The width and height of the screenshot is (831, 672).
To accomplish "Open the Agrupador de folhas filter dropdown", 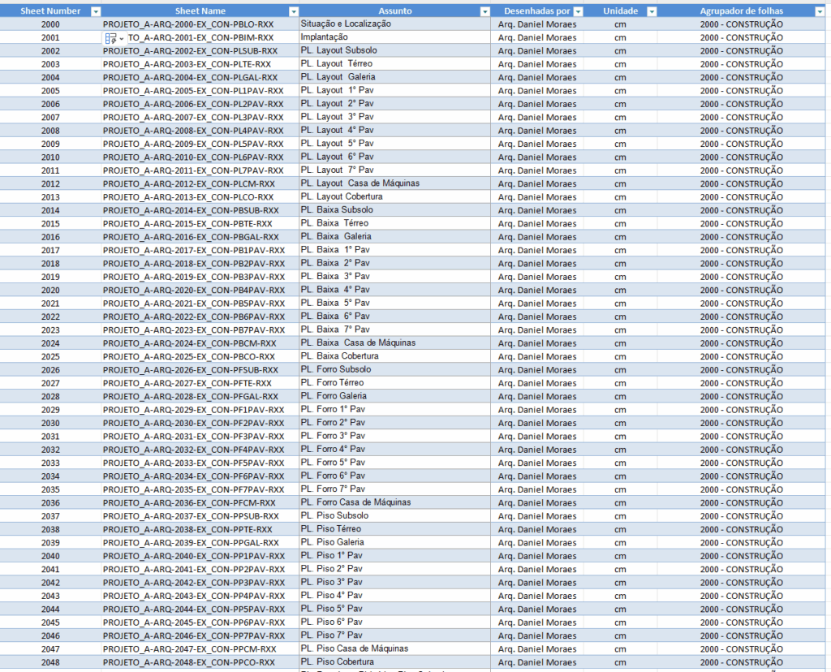I will pyautogui.click(x=820, y=11).
